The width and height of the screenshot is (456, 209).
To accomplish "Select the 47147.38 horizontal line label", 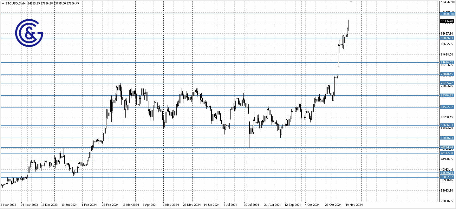I will pyautogui.click(x=447, y=153).
